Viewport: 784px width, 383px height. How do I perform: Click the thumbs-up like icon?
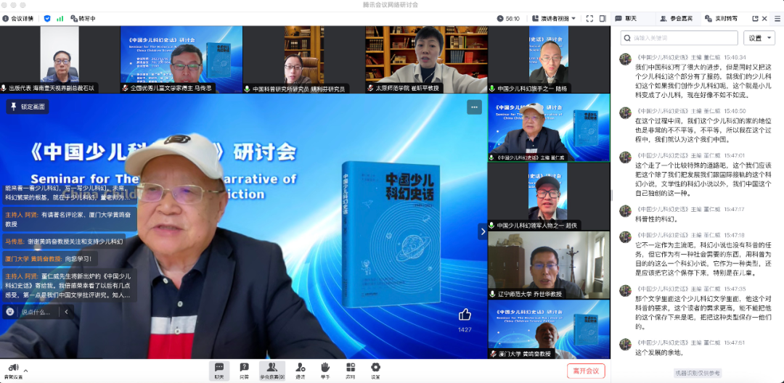(x=465, y=315)
